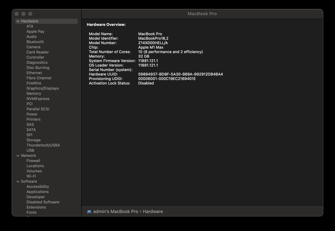Select Locations under Network

point(35,166)
